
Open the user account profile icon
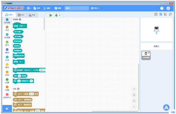tap(168, 8)
